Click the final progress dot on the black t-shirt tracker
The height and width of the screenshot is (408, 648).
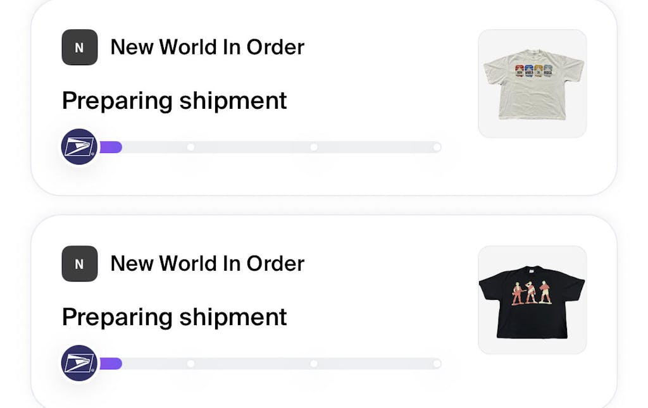tap(437, 363)
